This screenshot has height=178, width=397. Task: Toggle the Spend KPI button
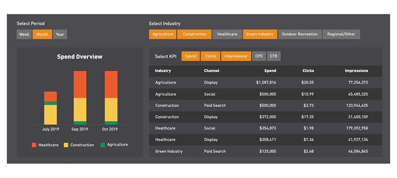[x=191, y=56]
